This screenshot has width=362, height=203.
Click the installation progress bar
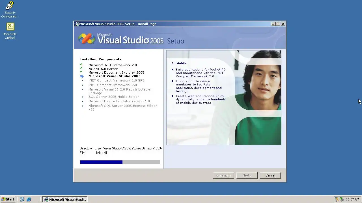click(120, 162)
